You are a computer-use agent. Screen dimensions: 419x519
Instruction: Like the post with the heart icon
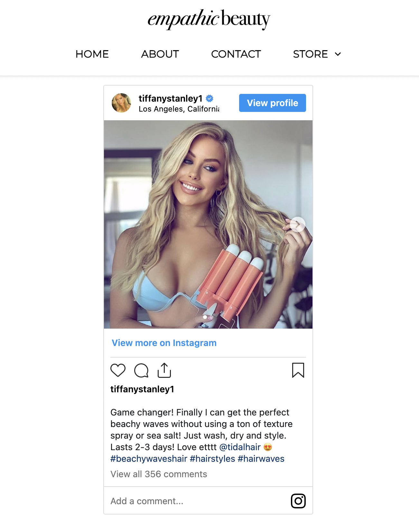(118, 370)
